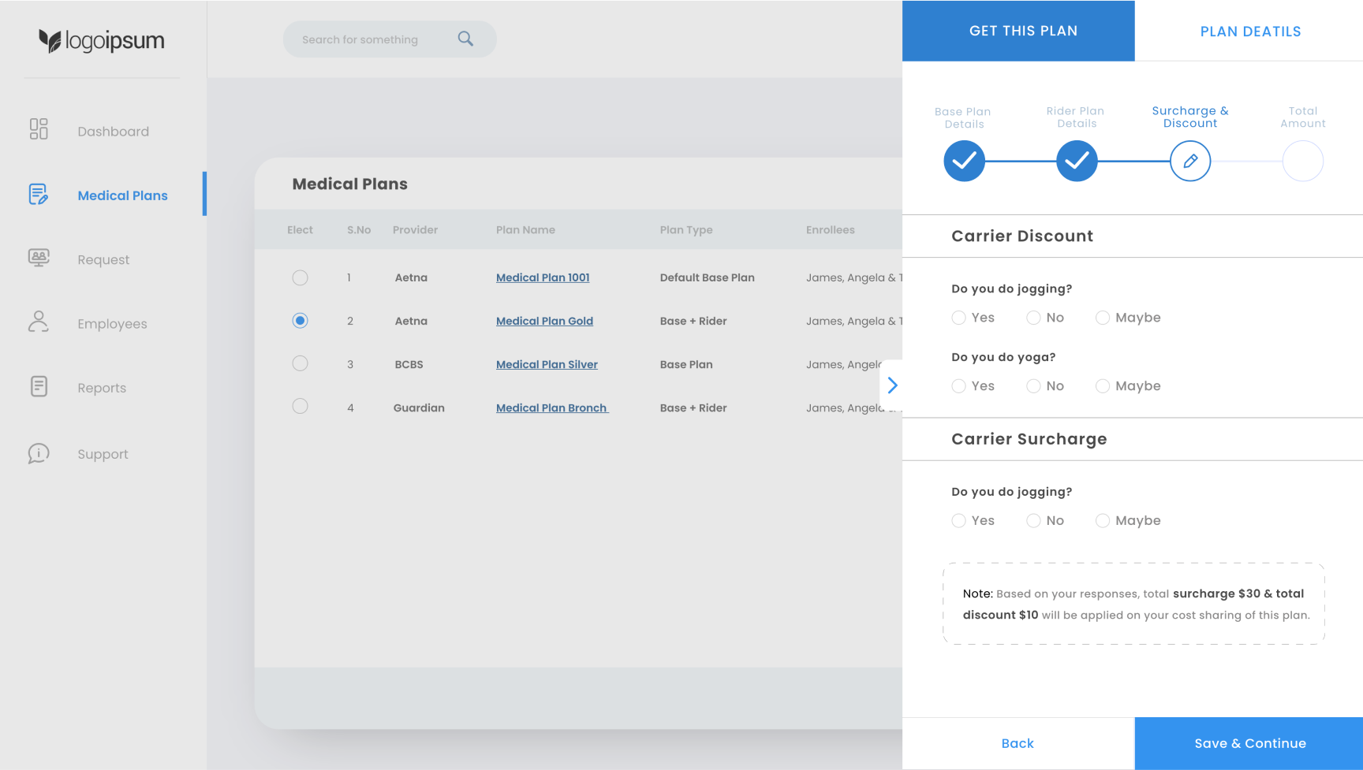Click the Medical Plans document icon
Image resolution: width=1363 pixels, height=770 pixels.
click(x=39, y=195)
